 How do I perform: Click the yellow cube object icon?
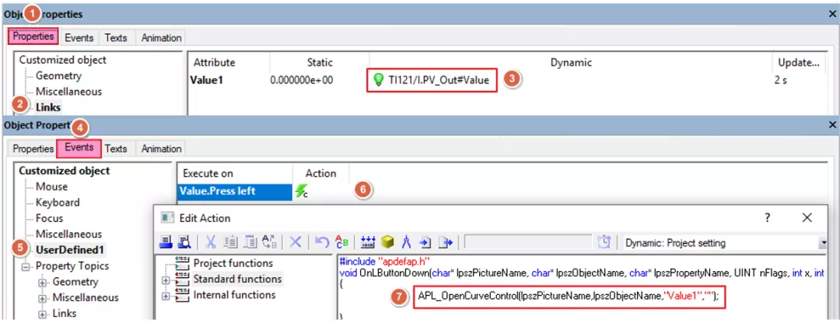(387, 243)
